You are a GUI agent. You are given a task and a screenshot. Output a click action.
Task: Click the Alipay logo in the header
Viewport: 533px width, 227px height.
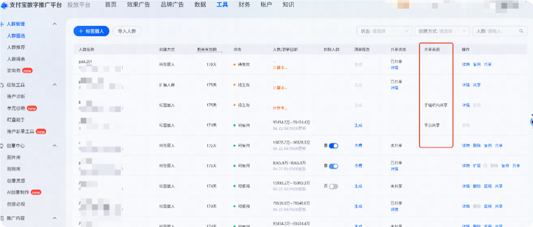[5, 5]
